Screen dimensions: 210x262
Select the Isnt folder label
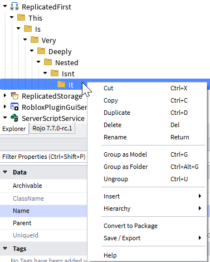click(x=68, y=74)
